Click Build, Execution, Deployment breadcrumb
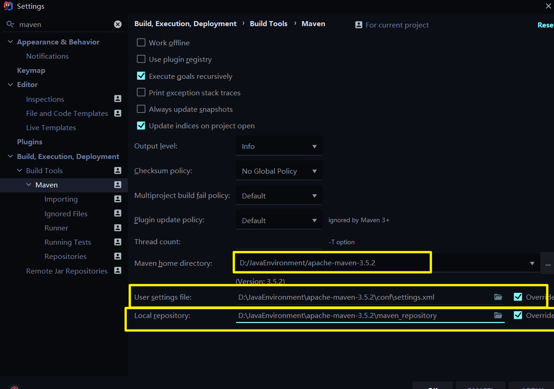The width and height of the screenshot is (554, 389). pos(186,23)
